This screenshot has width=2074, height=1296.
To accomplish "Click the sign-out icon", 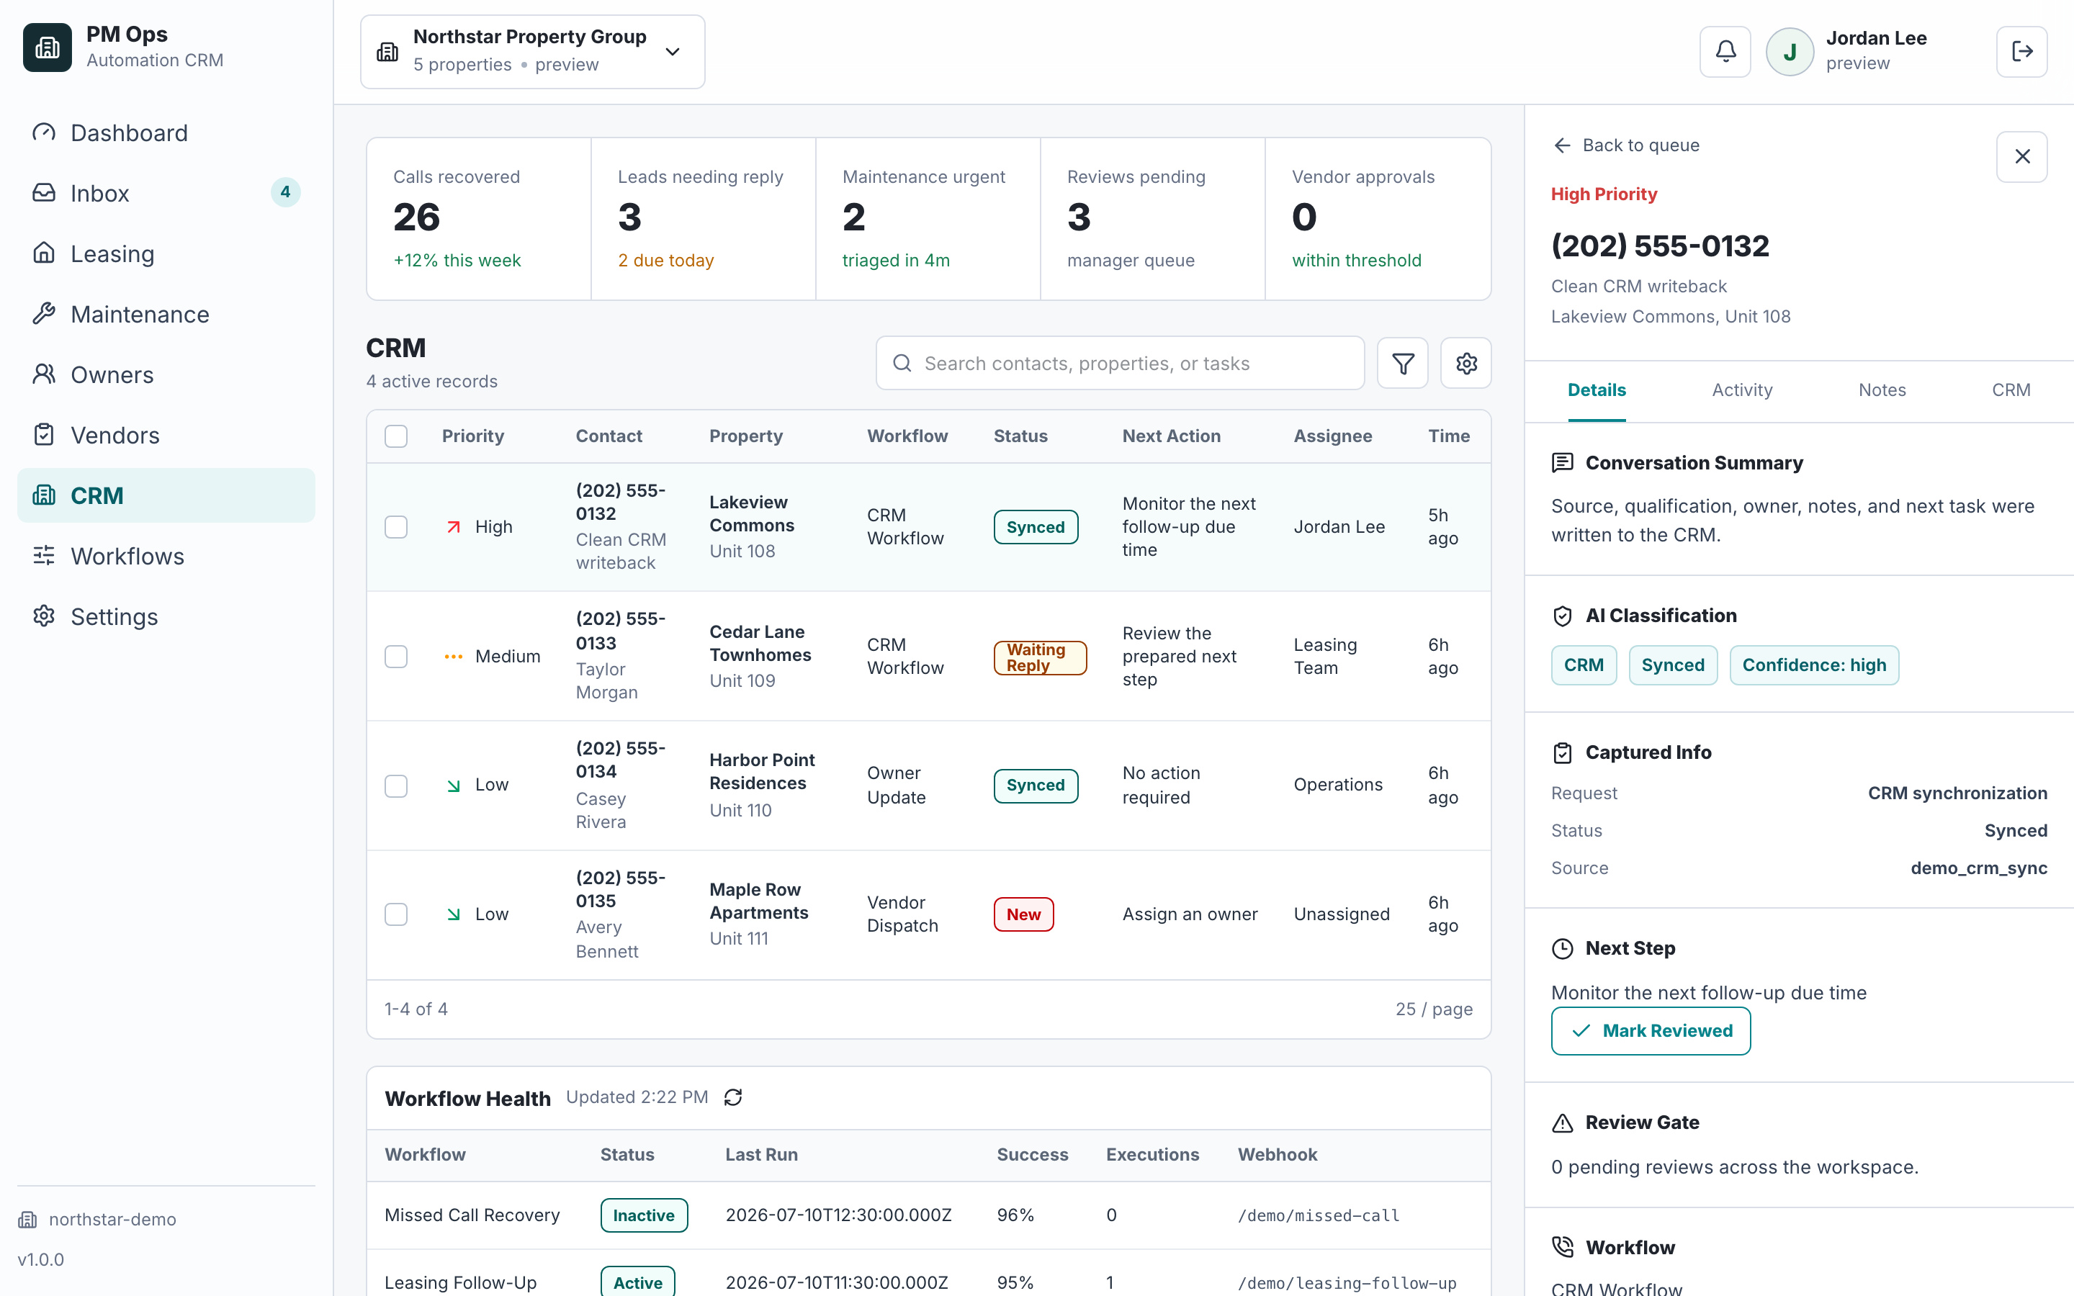I will (2021, 51).
